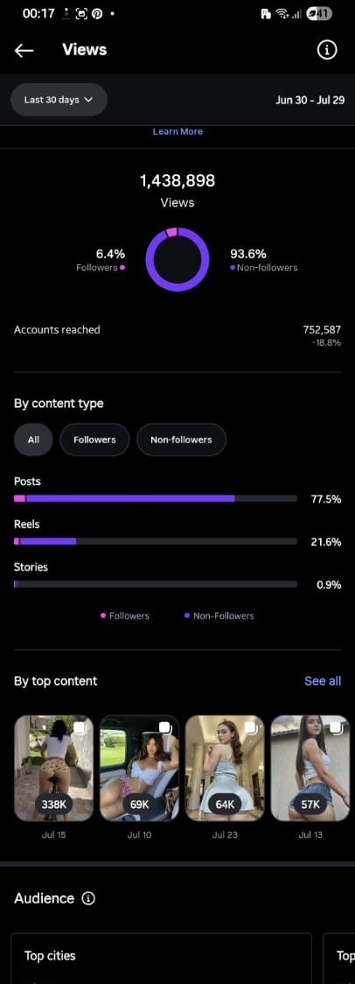Image resolution: width=355 pixels, height=984 pixels.
Task: Open the Last 30 days dropdown
Action: (x=59, y=100)
